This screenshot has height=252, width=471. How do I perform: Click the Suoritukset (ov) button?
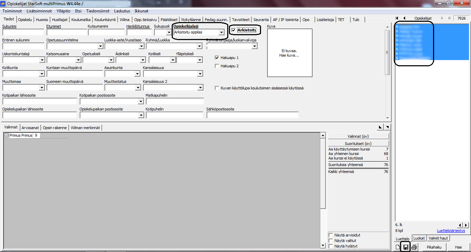pyautogui.click(x=358, y=143)
